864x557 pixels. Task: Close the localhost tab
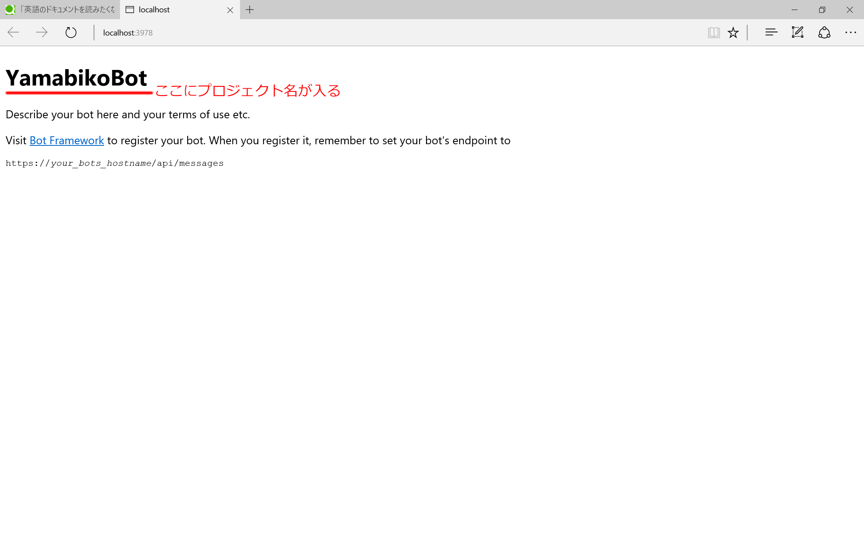click(230, 10)
